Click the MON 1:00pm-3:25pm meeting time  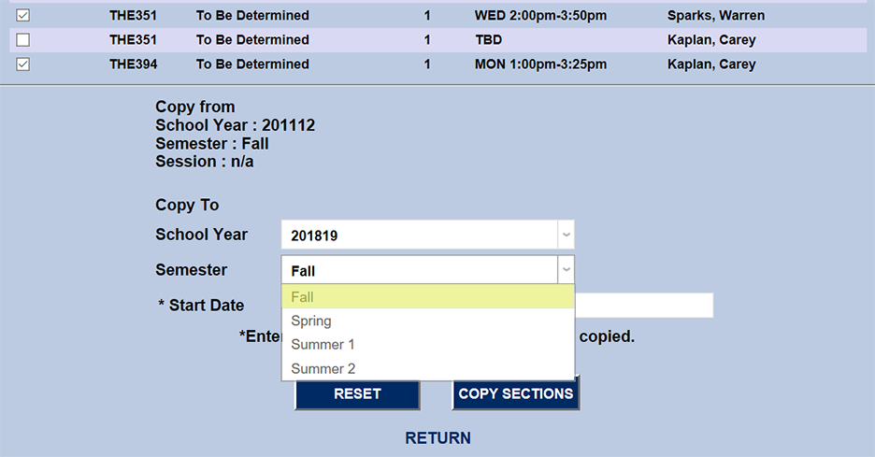pos(540,64)
